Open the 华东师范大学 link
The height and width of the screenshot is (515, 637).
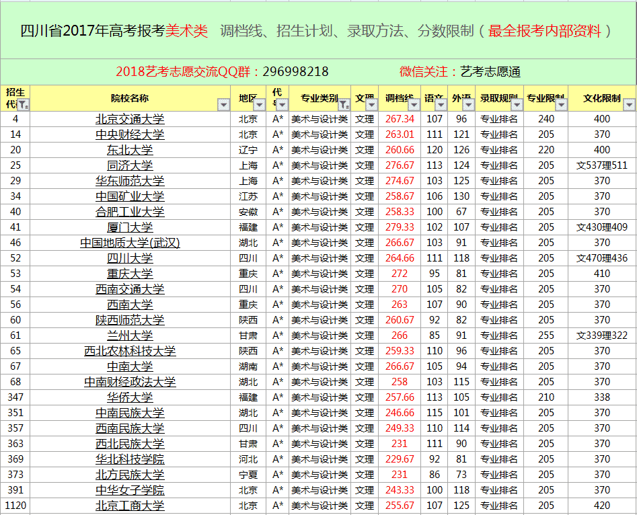point(130,181)
